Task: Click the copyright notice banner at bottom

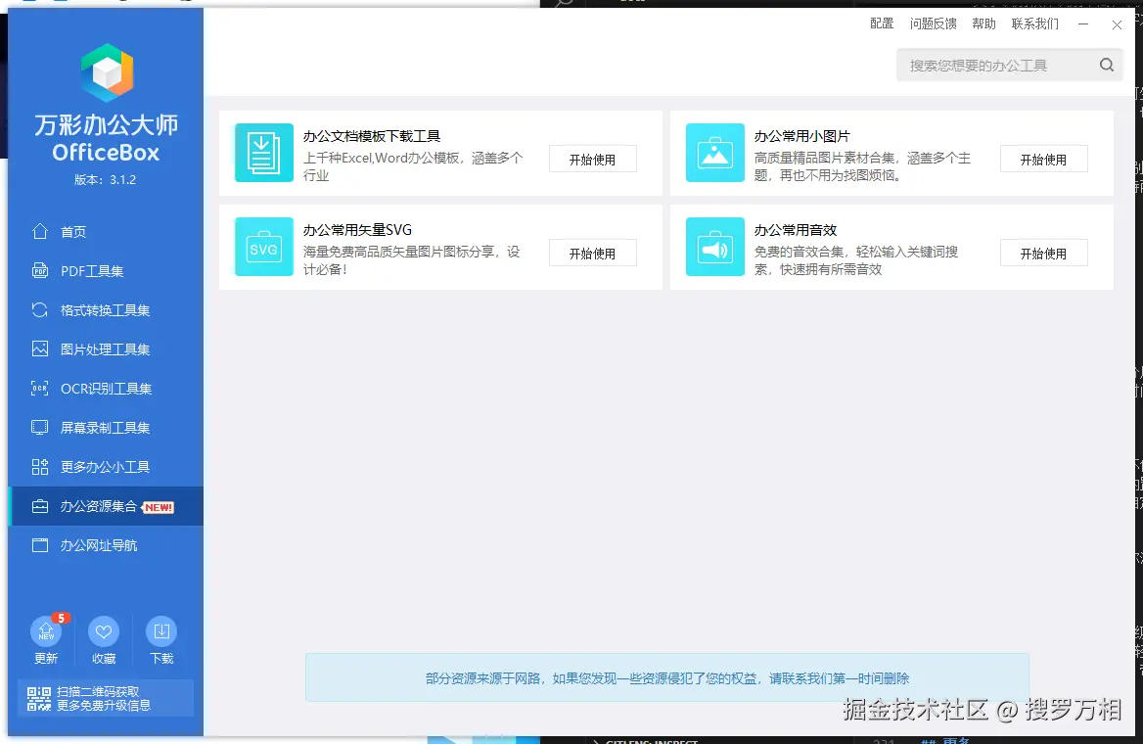Action: [667, 677]
